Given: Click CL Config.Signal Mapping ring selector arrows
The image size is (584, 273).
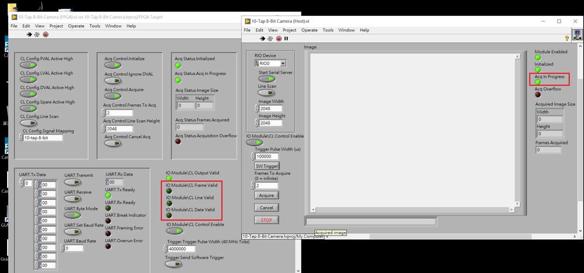Looking at the screenshot, I should (x=21, y=138).
